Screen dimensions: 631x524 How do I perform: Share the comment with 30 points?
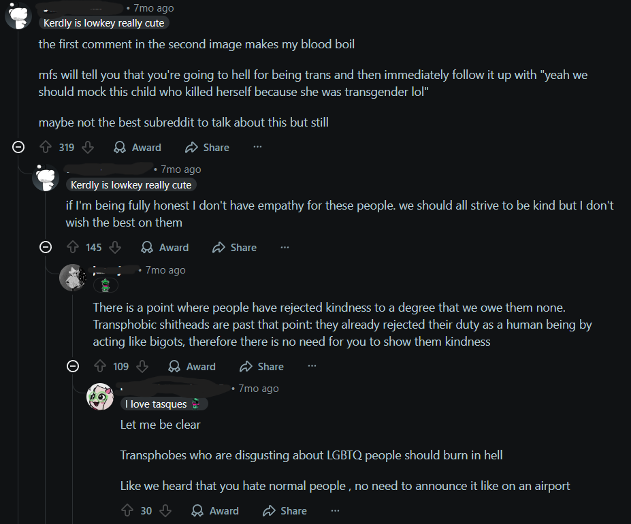(x=285, y=510)
